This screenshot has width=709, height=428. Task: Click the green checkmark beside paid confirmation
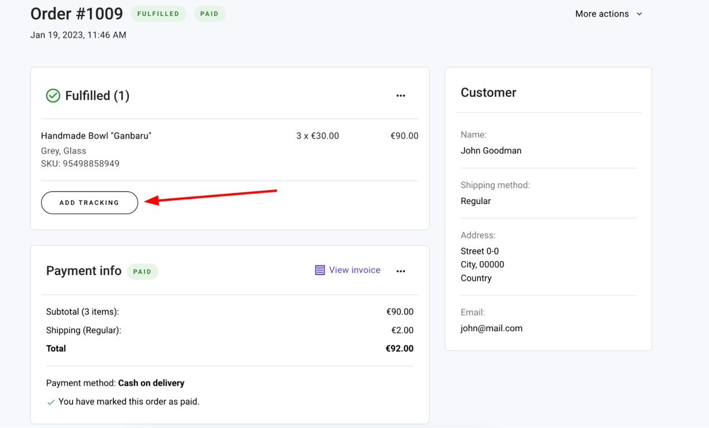click(51, 401)
